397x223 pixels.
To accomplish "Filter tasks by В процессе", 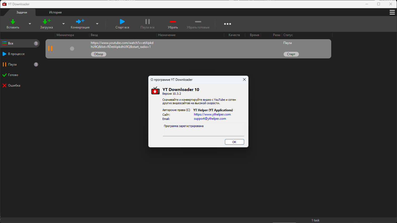I will 20,54.
